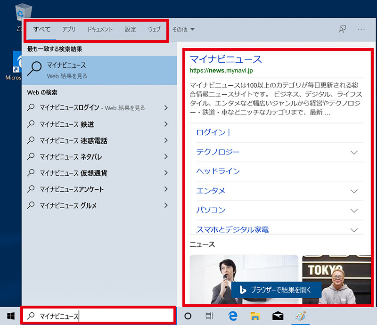
Task: Open news thumbnail of man with microphone
Action: (x=244, y=280)
